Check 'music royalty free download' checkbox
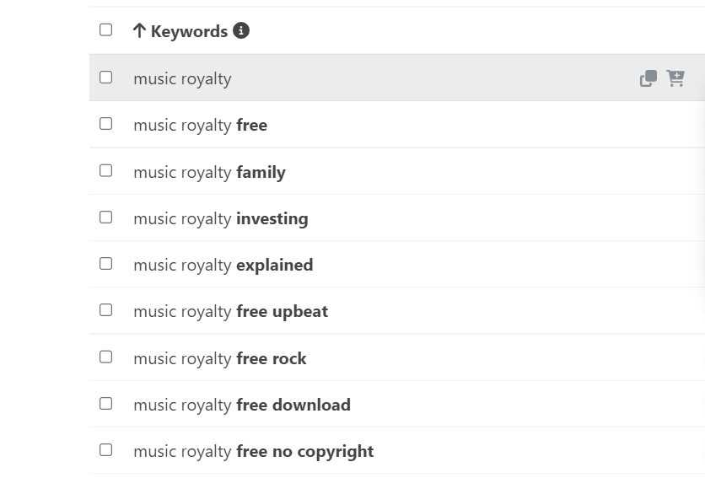 (105, 404)
